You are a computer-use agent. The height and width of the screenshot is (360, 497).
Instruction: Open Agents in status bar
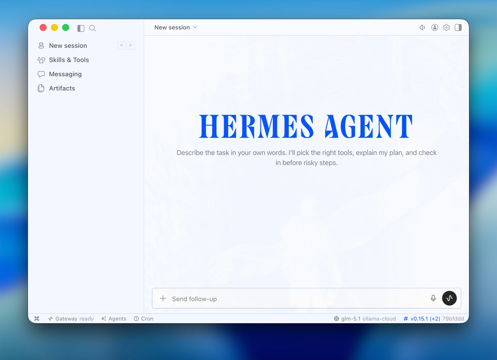(114, 319)
